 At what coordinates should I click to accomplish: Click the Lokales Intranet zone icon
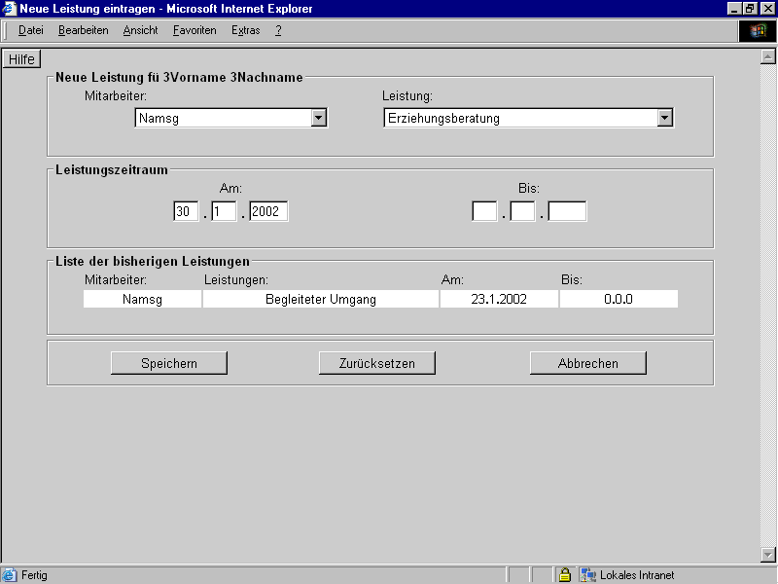click(588, 575)
